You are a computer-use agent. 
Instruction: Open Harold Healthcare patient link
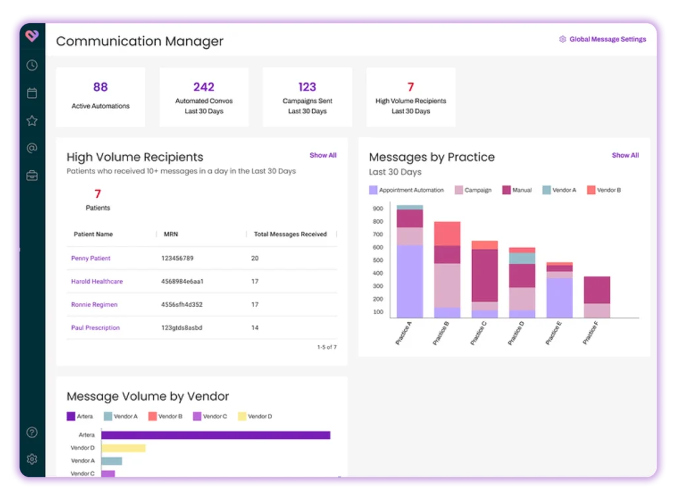pyautogui.click(x=96, y=282)
